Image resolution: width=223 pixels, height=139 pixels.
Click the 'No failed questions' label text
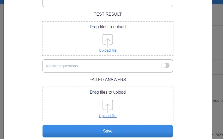coord(62,66)
